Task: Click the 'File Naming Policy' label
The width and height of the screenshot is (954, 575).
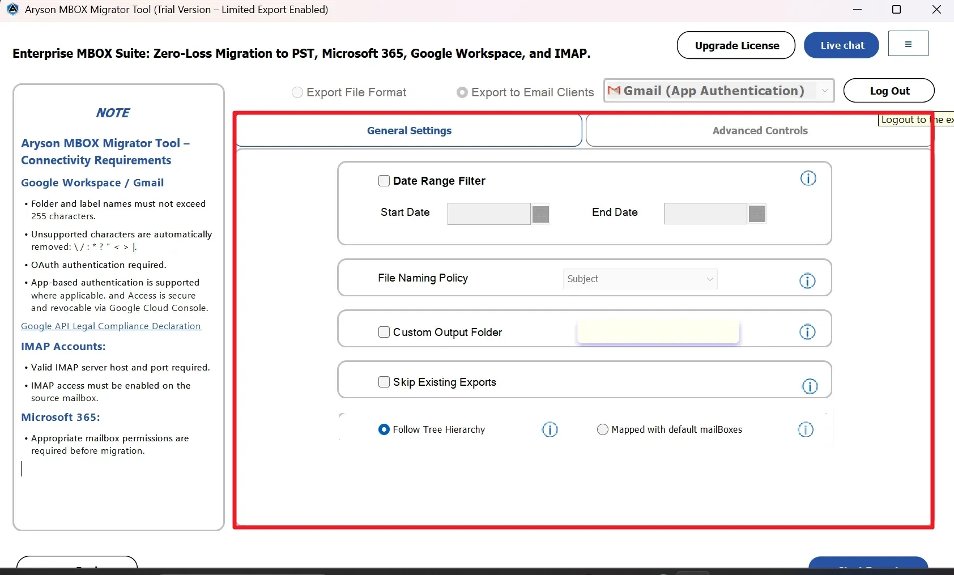Action: click(423, 278)
